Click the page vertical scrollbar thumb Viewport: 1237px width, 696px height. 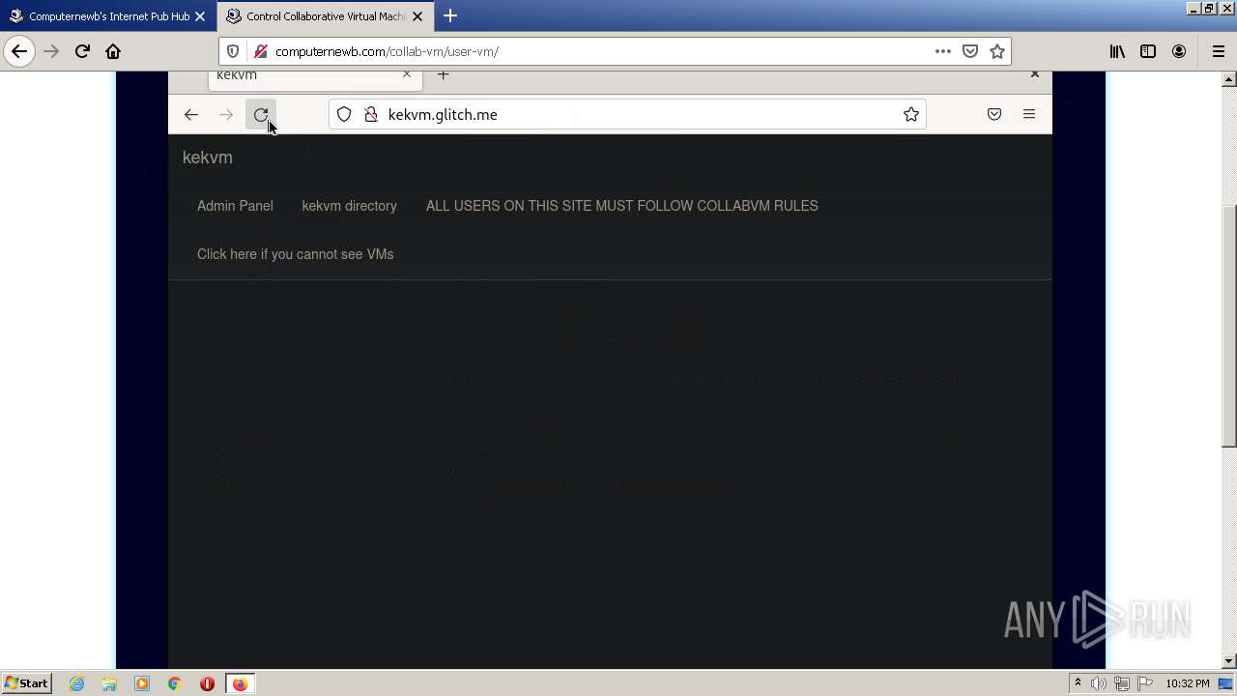[x=1229, y=326]
